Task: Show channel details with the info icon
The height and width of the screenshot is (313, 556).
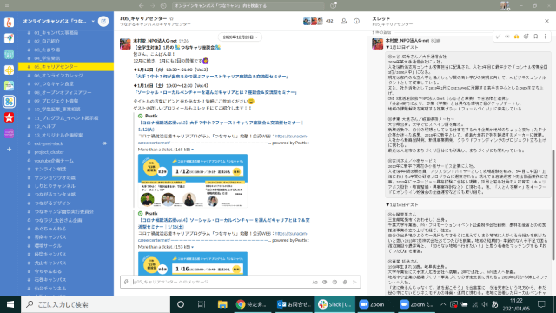Action: 356,21
